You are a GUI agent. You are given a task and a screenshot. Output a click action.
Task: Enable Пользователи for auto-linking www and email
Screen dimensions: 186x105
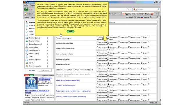[97, 69]
